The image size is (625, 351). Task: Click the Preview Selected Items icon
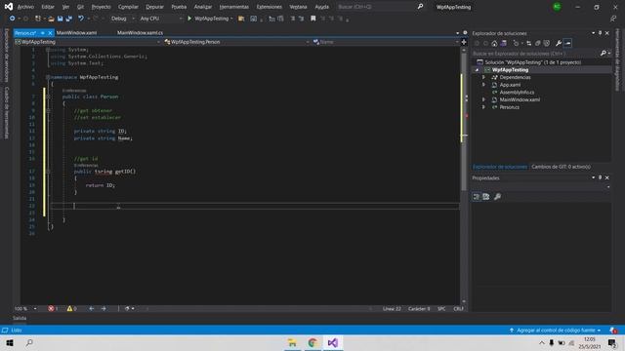[x=568, y=43]
